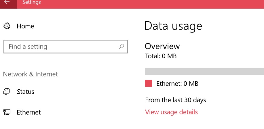The width and height of the screenshot is (264, 129).
Task: Click the Settings window title text
Action: [32, 2]
